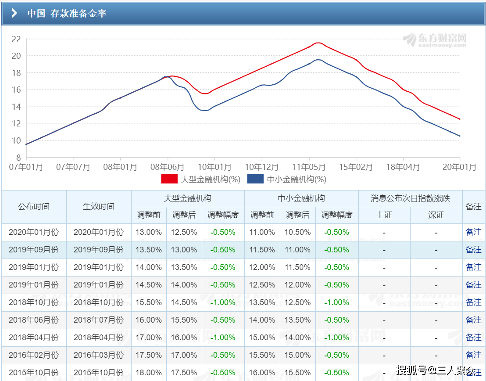The image size is (486, 381).
Task: Open 备注 link for the 2016年02月份 row
Action: click(x=473, y=355)
